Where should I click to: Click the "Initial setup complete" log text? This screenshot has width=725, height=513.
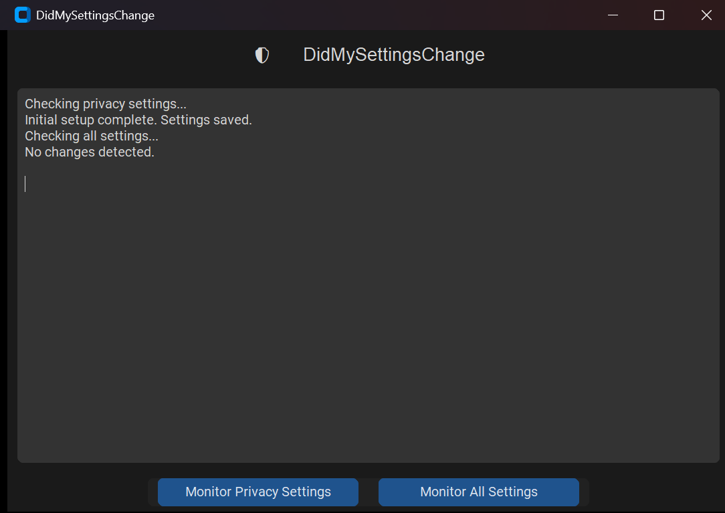90,120
